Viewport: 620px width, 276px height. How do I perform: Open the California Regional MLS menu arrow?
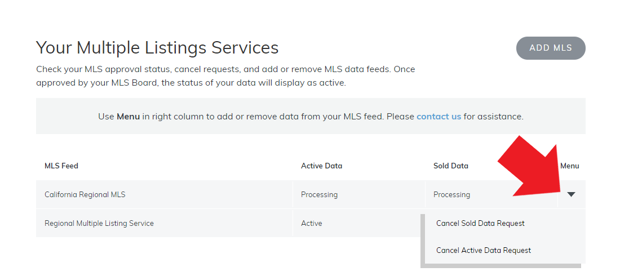[x=571, y=194]
